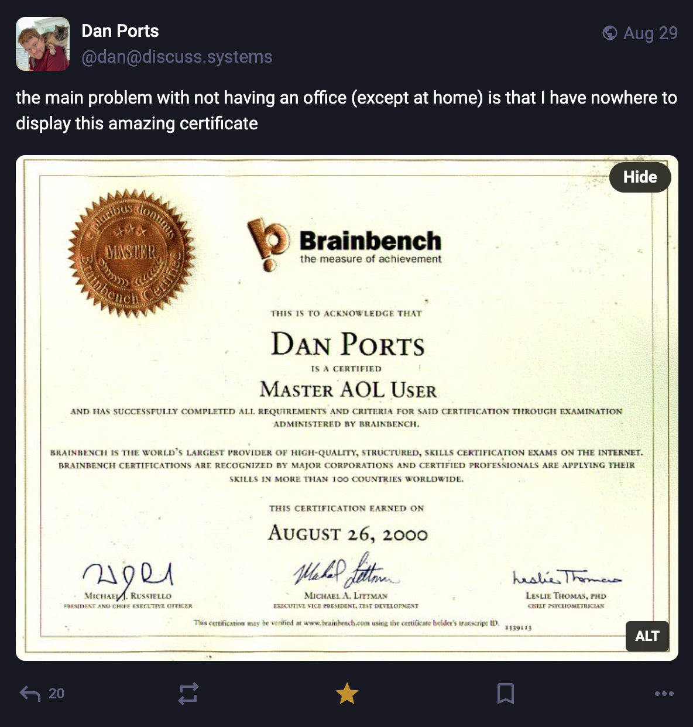Open the more options menu
Viewport: 693px width, 727px height.
click(x=664, y=694)
